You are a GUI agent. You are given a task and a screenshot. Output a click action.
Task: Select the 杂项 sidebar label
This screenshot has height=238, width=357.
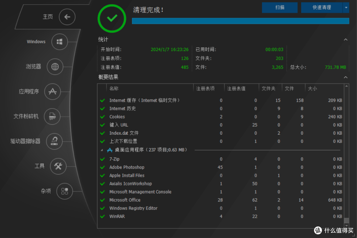click(46, 191)
